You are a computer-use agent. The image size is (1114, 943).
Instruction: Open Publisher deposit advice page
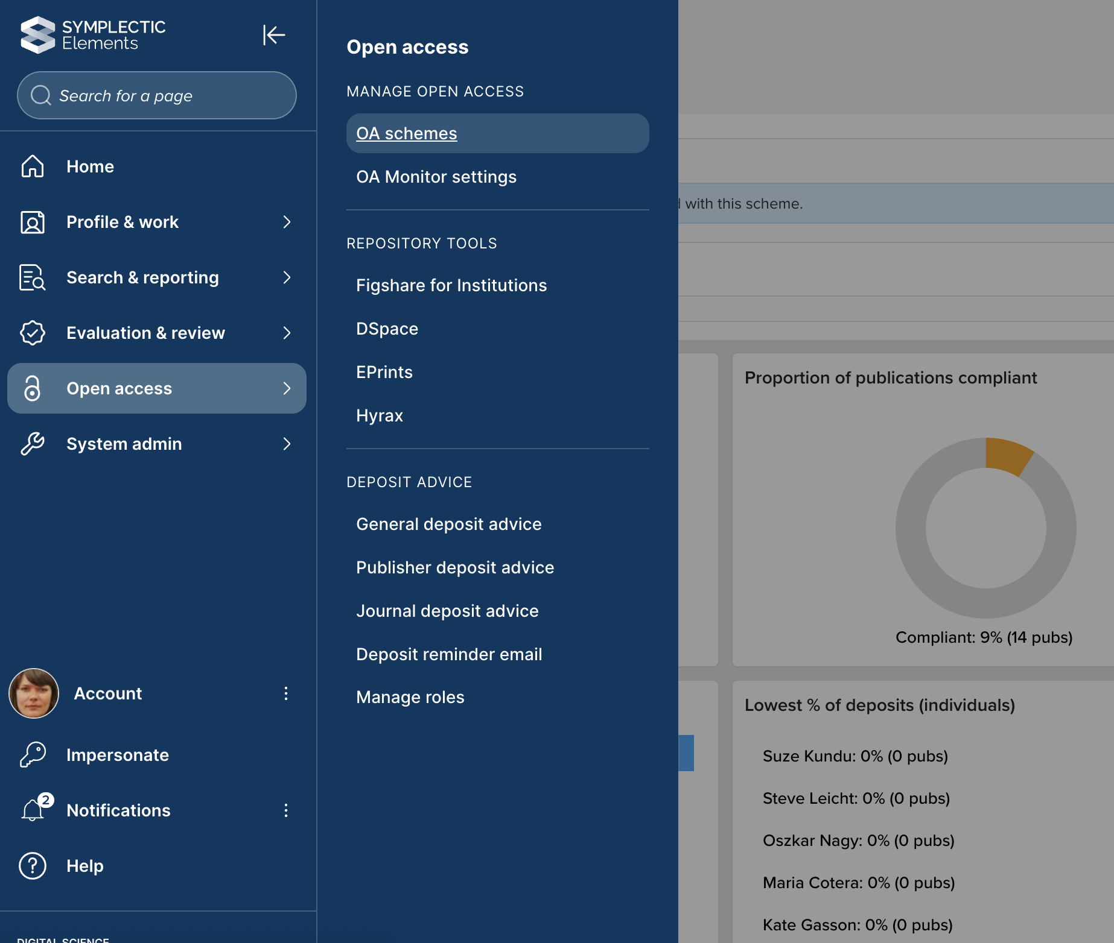point(454,567)
